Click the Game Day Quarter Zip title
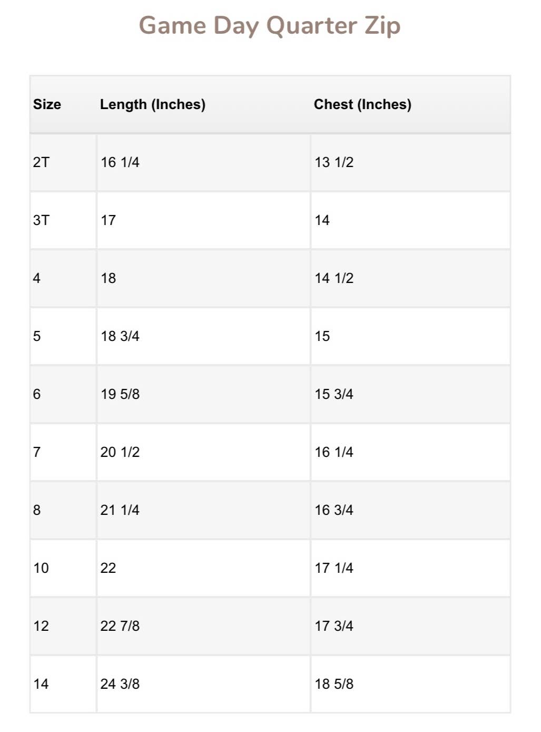This screenshot has height=732, width=541. pos(270,26)
